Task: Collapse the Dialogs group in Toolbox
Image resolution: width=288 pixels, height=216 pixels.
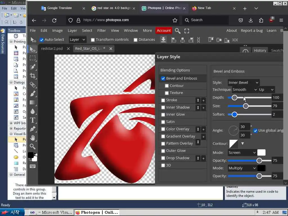Action: tap(11, 82)
